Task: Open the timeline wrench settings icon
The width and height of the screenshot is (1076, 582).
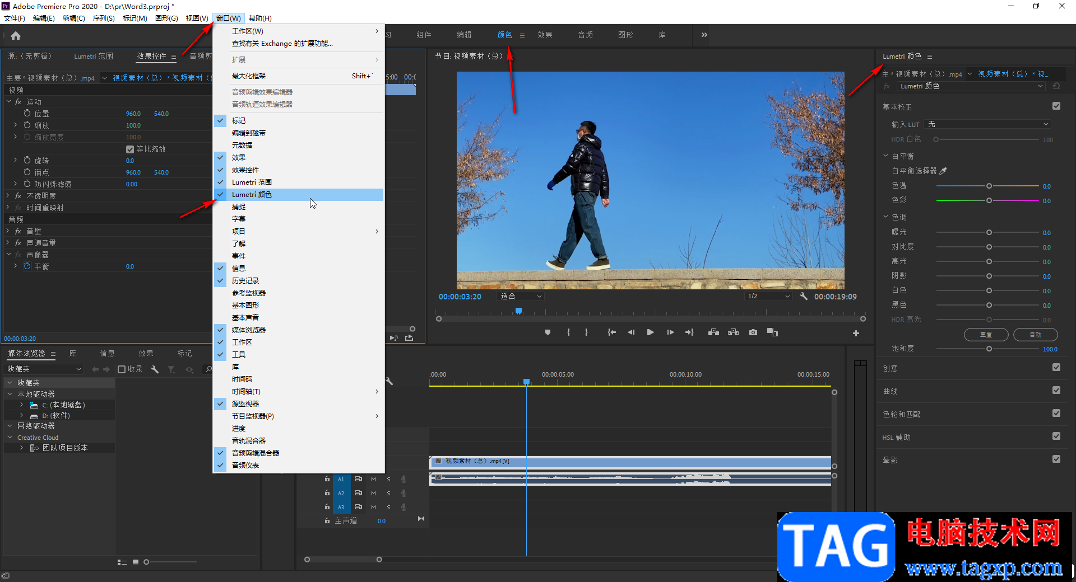Action: [389, 381]
